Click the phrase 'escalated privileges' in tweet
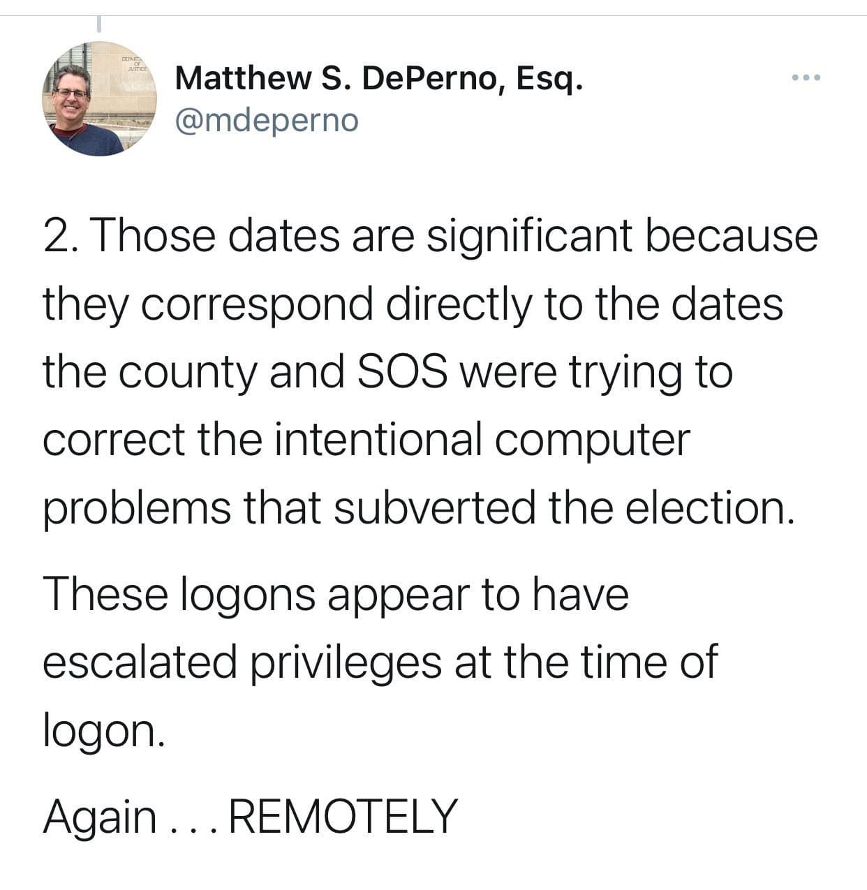867x890 pixels. (x=242, y=663)
